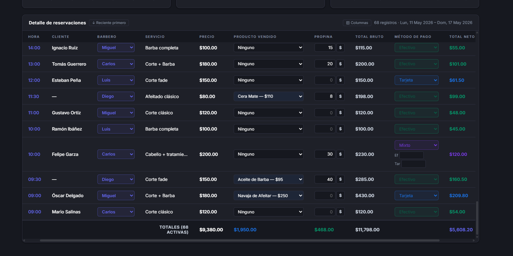This screenshot has width=513, height=256.
Task: Toggle the $ tip unit for Óscar Delgado
Action: click(x=341, y=195)
